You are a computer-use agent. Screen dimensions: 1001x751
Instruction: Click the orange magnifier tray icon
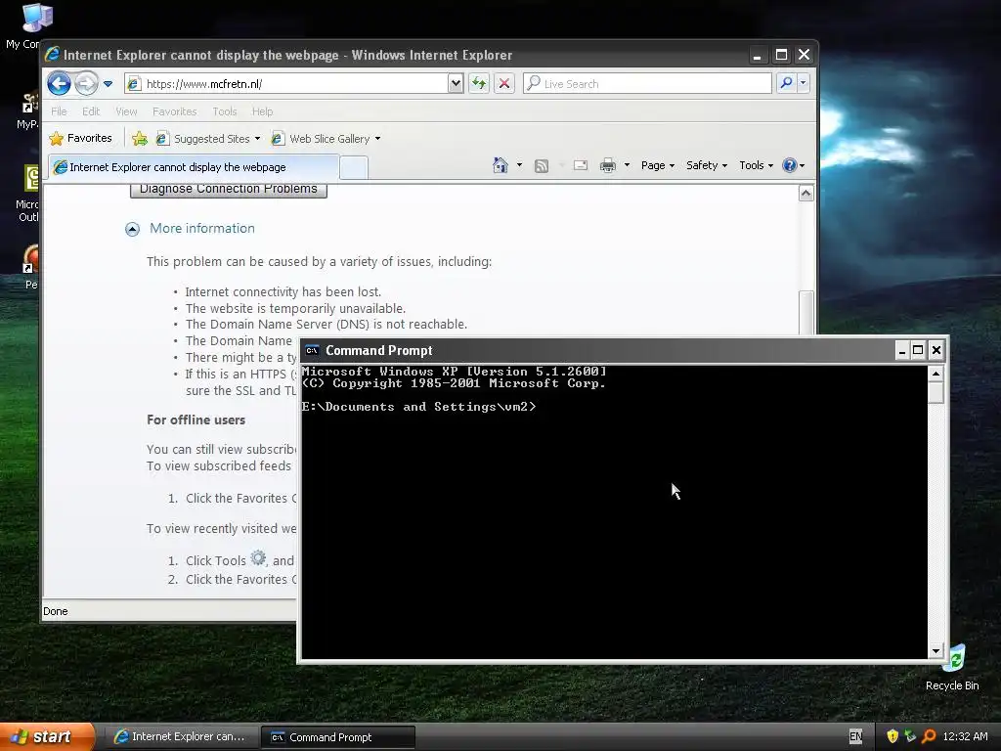(x=929, y=736)
